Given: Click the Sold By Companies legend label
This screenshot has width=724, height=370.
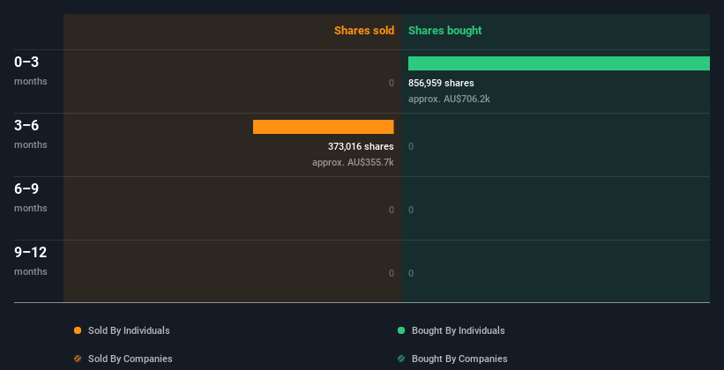Looking at the screenshot, I should (x=131, y=359).
